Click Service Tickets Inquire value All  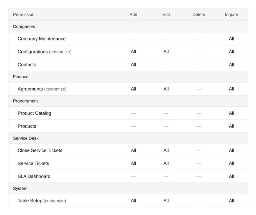tap(231, 163)
